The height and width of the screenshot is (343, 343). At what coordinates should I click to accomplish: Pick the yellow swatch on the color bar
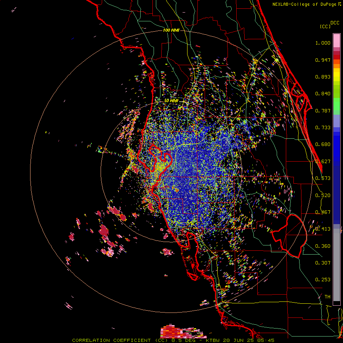[337, 75]
